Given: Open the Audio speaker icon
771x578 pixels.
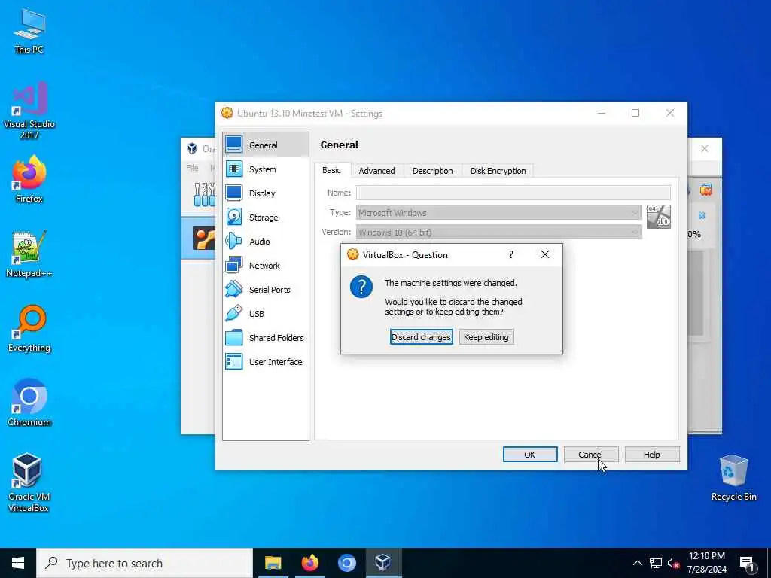Looking at the screenshot, I should click(x=234, y=241).
